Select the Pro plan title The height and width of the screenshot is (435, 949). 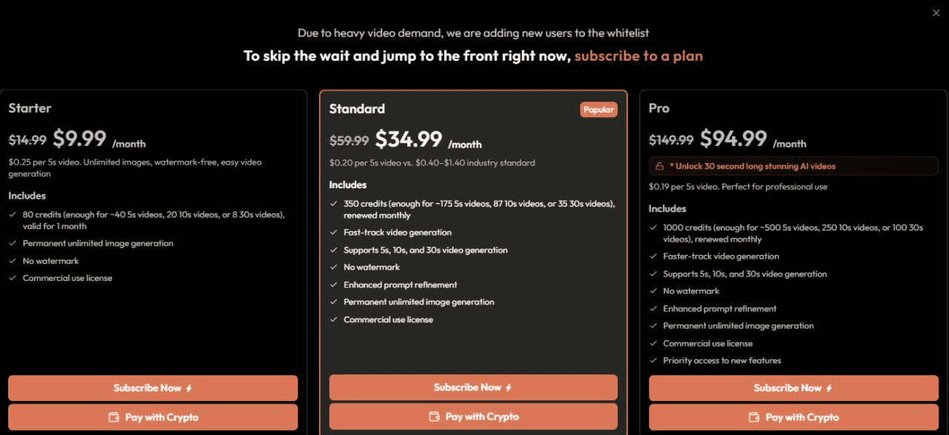point(659,108)
